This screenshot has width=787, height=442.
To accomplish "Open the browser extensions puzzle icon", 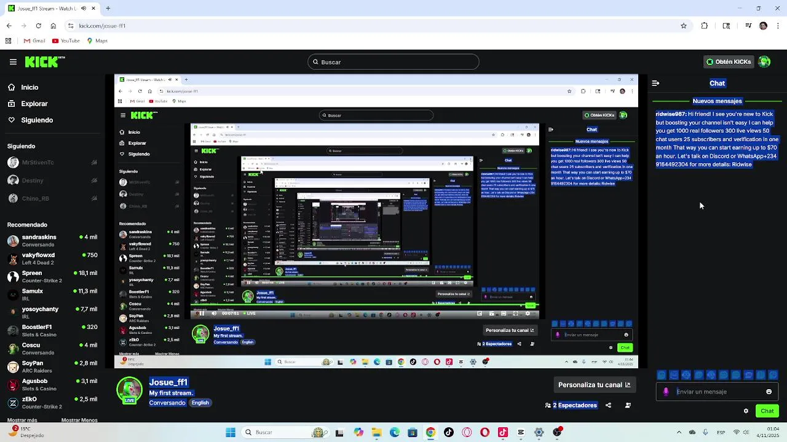I will [705, 26].
